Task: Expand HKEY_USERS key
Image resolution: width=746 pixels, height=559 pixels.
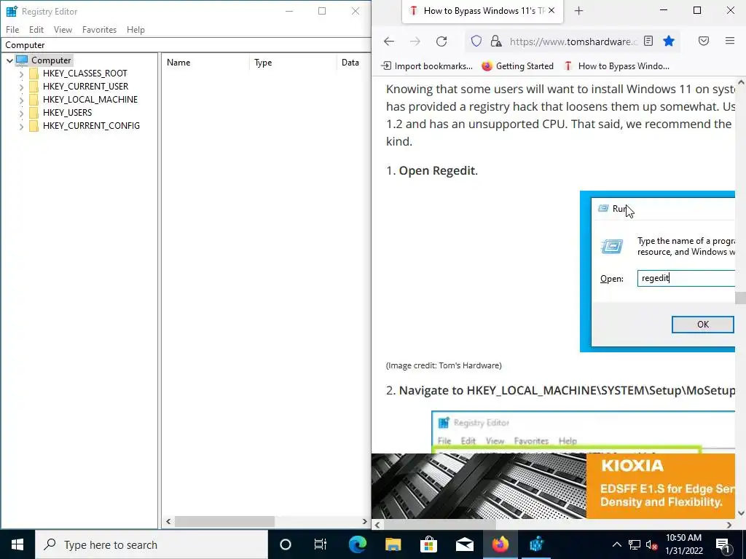Action: [21, 113]
